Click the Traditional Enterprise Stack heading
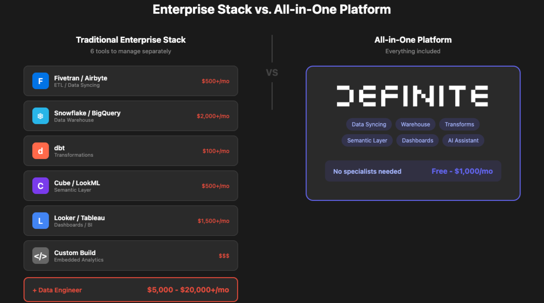Viewport: 544px width, 303px height. tap(131, 40)
